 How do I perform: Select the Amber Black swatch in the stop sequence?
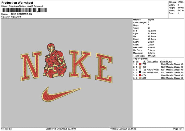140,72
